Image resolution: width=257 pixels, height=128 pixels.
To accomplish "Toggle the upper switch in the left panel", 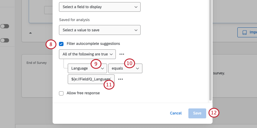I will pos(5,27).
